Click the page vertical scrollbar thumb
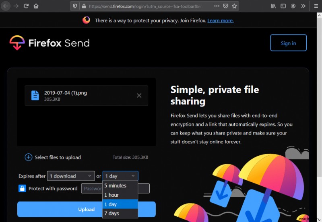The height and width of the screenshot is (222, 322). click(x=319, y=97)
